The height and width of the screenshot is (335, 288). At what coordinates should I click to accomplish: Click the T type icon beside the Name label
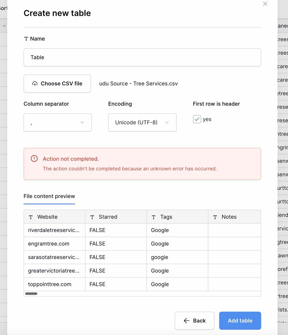pos(26,39)
